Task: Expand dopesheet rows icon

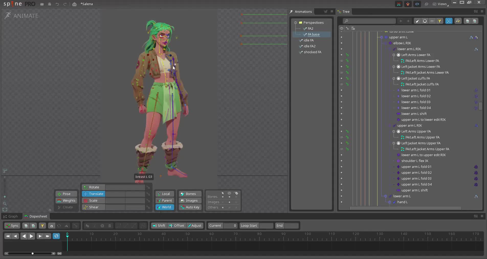Action: coord(33,226)
